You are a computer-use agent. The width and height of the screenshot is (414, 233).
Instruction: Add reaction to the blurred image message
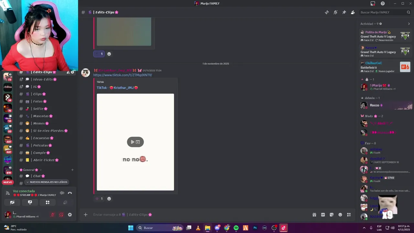[x=109, y=54]
